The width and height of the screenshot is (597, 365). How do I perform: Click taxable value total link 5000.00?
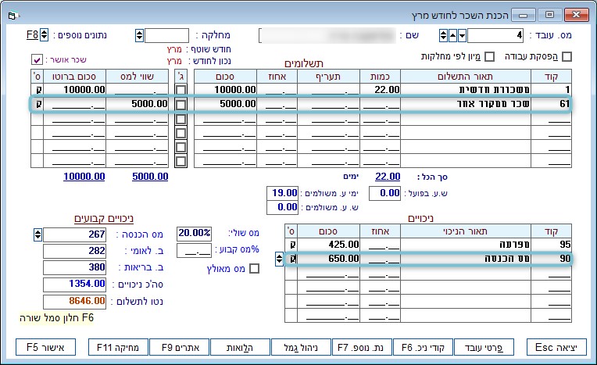coord(150,177)
